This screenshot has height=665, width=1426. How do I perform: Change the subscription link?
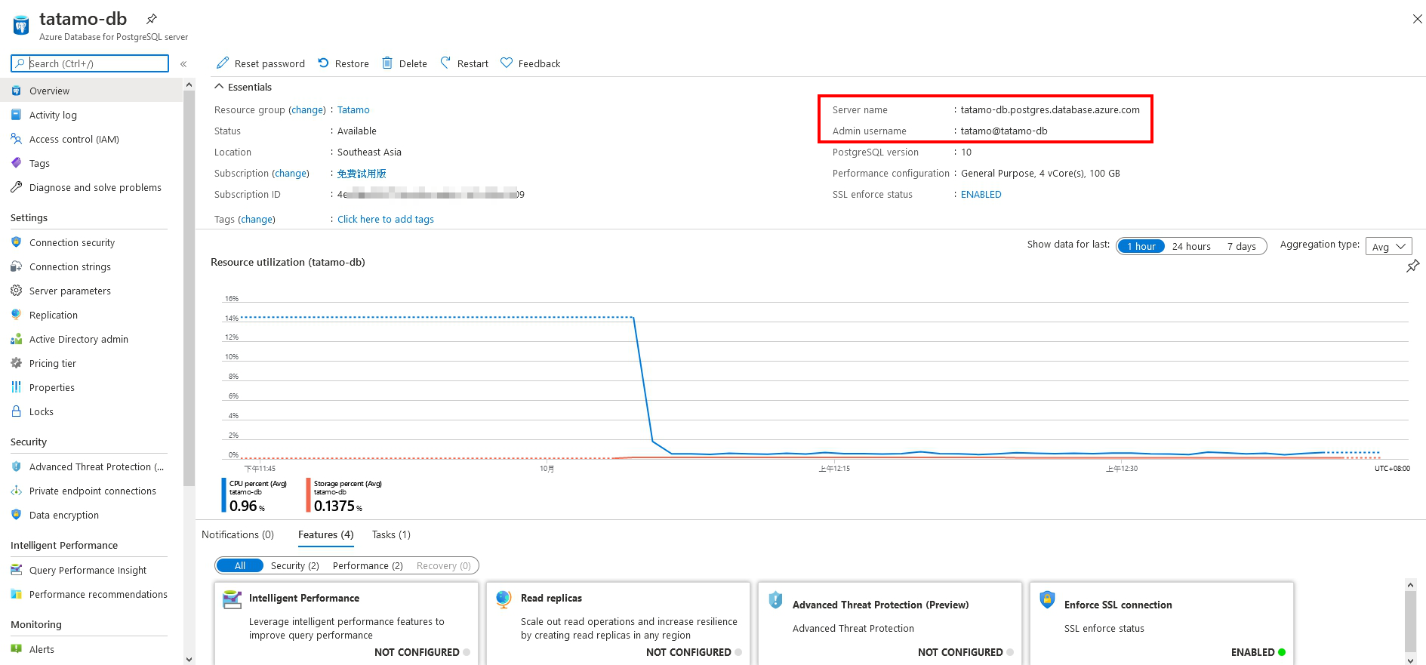point(291,173)
